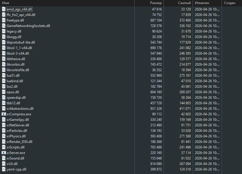The height and width of the screenshot is (174, 242).
Task: Select the yaml-cpp.dll file icon
Action: click(x=4, y=169)
